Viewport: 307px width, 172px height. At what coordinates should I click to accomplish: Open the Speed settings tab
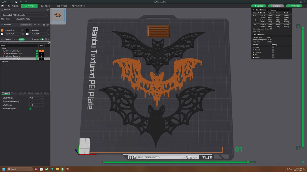point(31,93)
